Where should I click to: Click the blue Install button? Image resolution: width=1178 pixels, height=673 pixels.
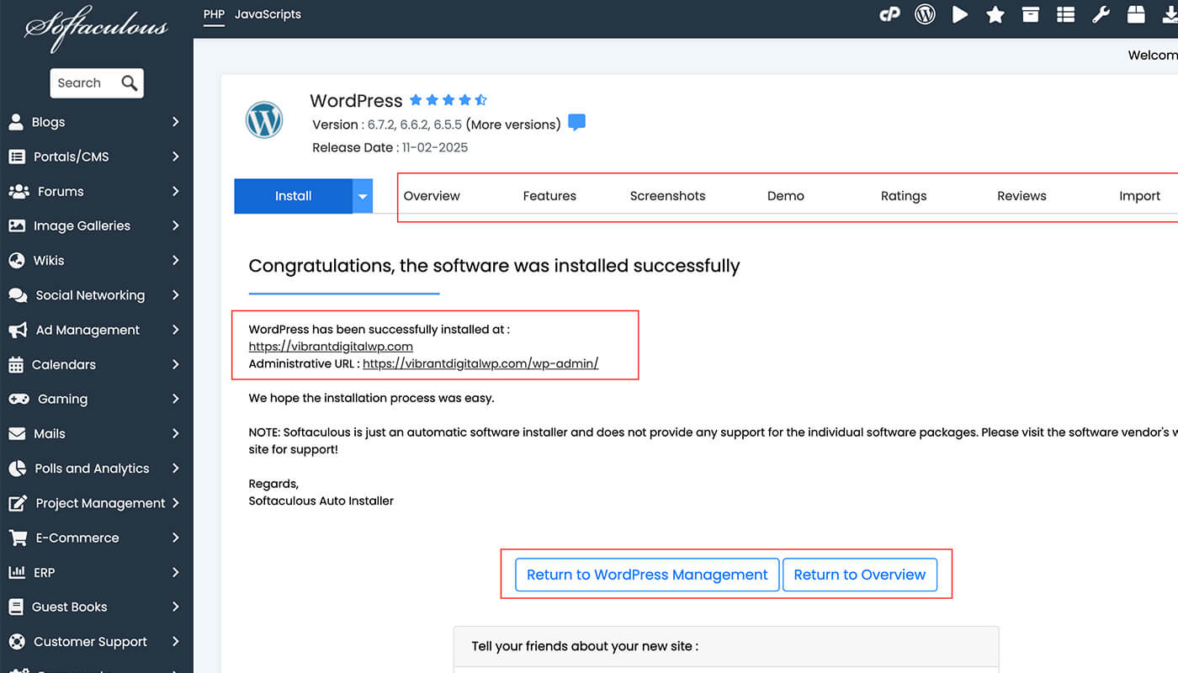[293, 196]
